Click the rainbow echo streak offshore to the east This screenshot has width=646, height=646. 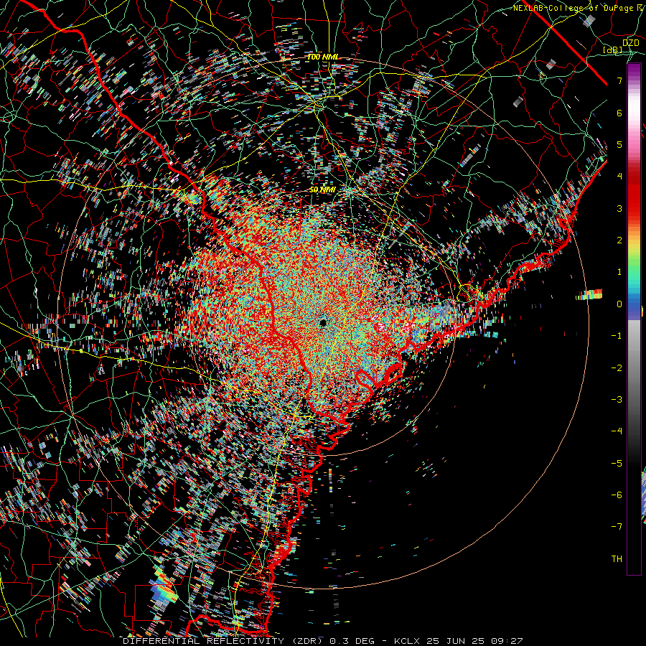[x=589, y=294]
